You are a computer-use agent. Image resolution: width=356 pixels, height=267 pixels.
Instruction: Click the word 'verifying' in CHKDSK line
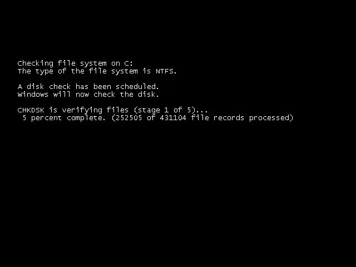[82, 110]
